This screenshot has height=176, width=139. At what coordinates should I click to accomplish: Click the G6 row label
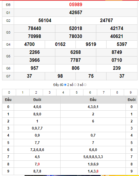pos(8,69)
